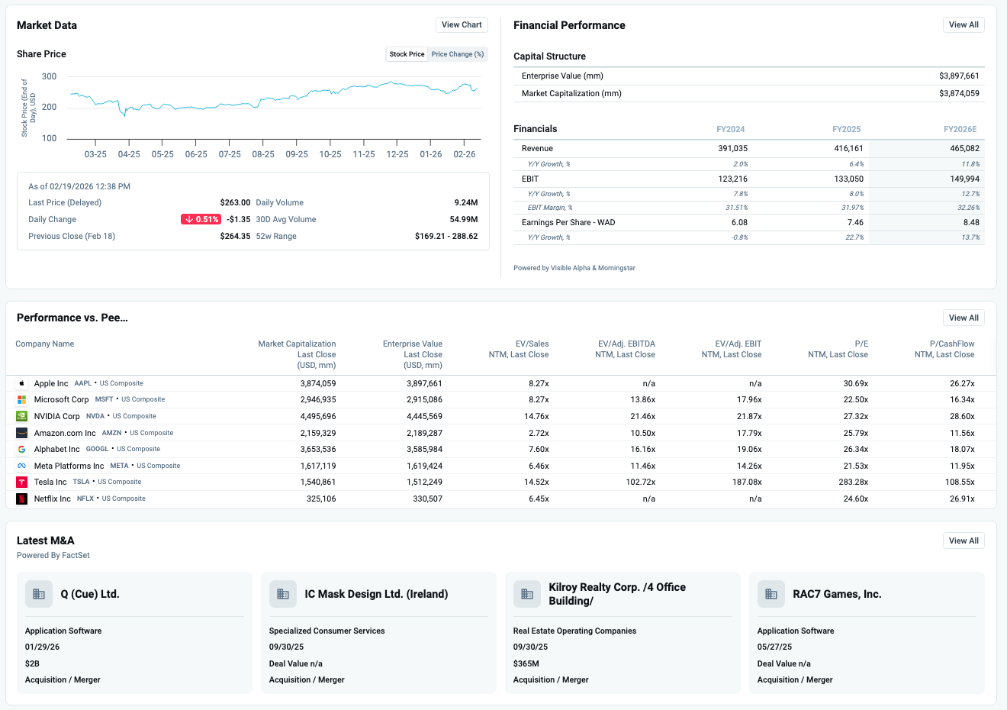
Task: Open the View Chart button
Action: pos(462,24)
